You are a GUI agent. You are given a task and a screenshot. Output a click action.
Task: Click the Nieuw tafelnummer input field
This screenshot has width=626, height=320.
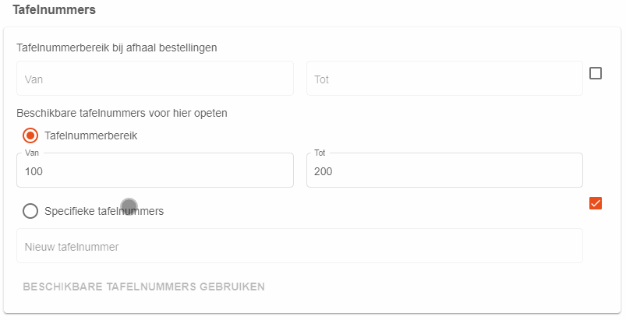(299, 246)
